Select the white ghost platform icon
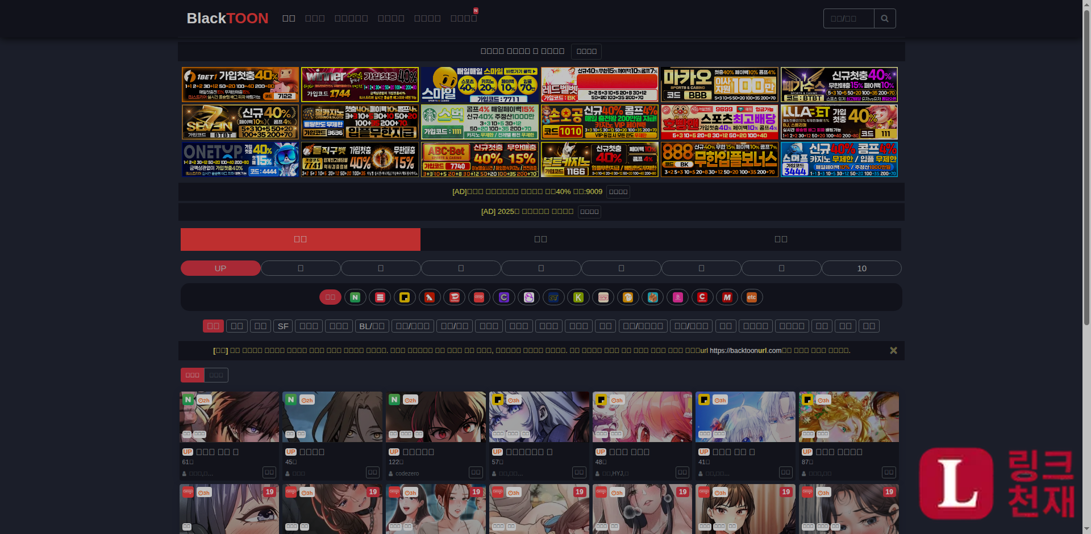Image resolution: width=1091 pixels, height=534 pixels. [529, 297]
